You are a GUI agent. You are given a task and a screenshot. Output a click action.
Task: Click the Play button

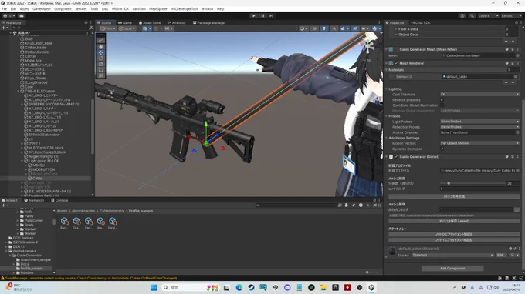point(254,15)
